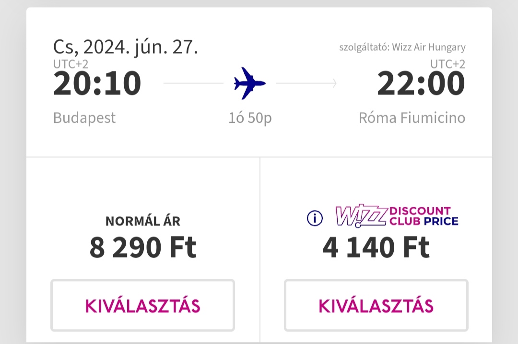Click the NORMÁL ÁR label
518x344 pixels.
[x=143, y=221]
